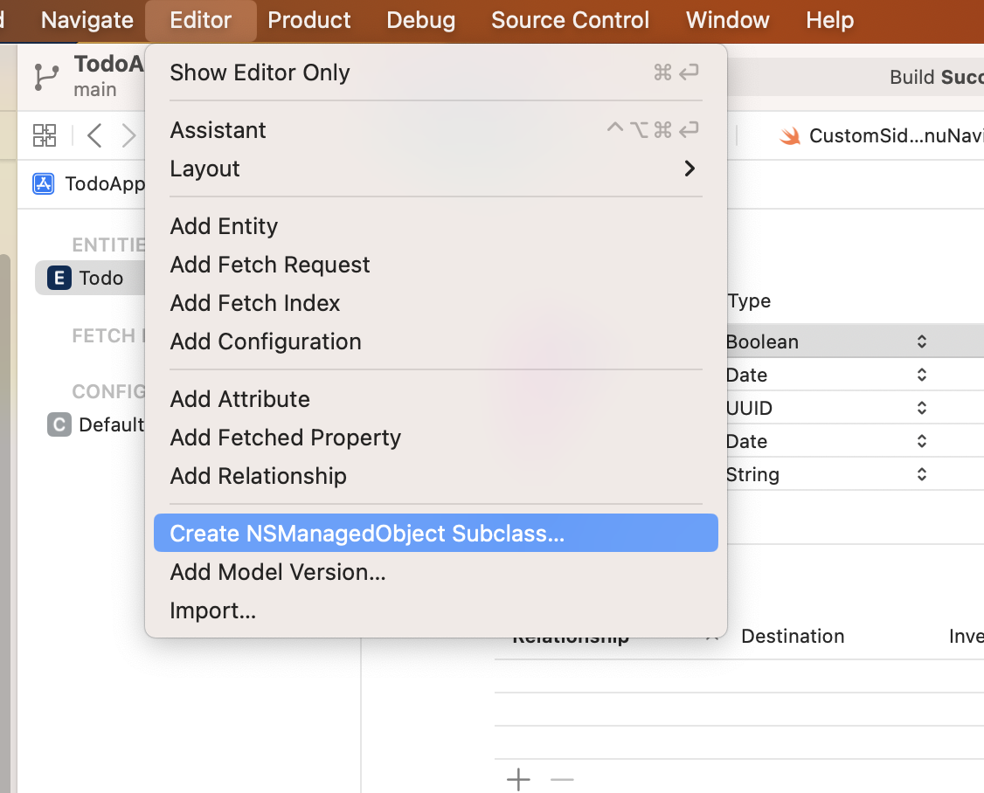This screenshot has height=793, width=984.
Task: Go back with the left chevron
Action: (x=94, y=134)
